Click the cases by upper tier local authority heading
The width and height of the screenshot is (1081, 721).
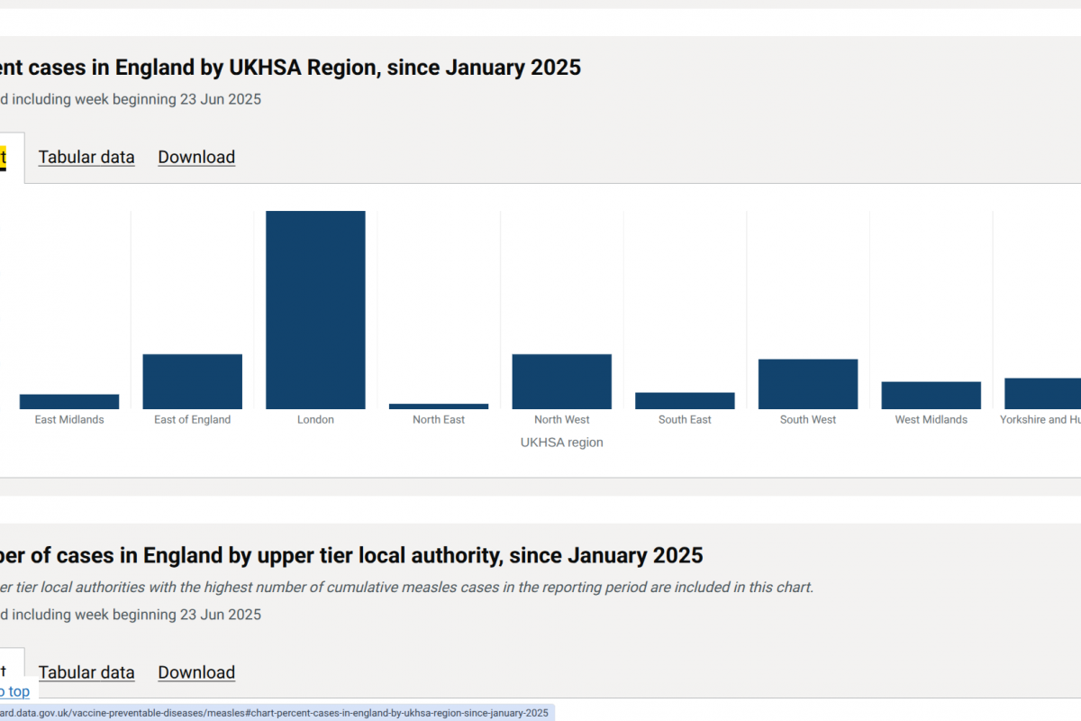click(x=351, y=555)
